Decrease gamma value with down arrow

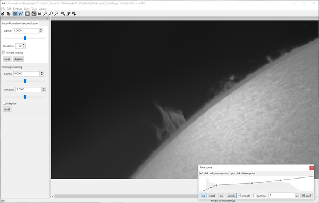[297, 197]
